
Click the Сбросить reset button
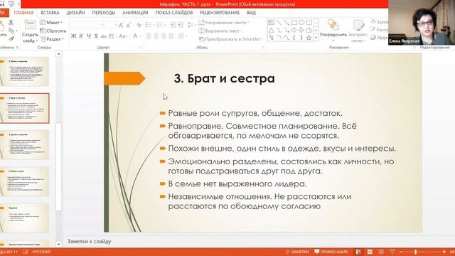coord(53,31)
